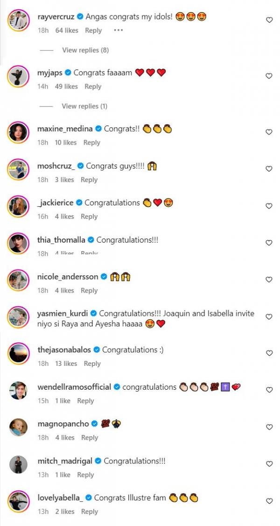The height and width of the screenshot is (526, 280).
Task: Like thia_thomalla's Congratulations comment
Action: [x=269, y=243]
